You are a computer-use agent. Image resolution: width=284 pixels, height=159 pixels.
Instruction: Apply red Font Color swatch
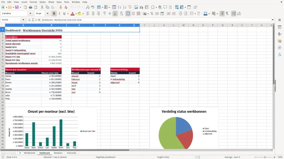72,14
